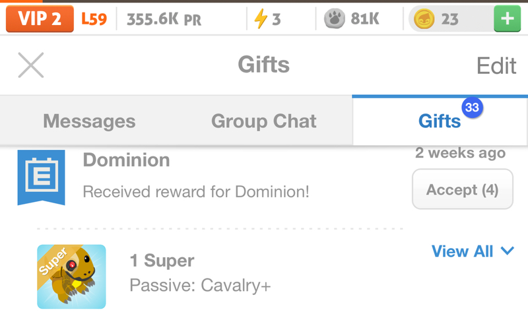Tap the 355.6K PR power rating
The image size is (528, 320).
click(164, 19)
